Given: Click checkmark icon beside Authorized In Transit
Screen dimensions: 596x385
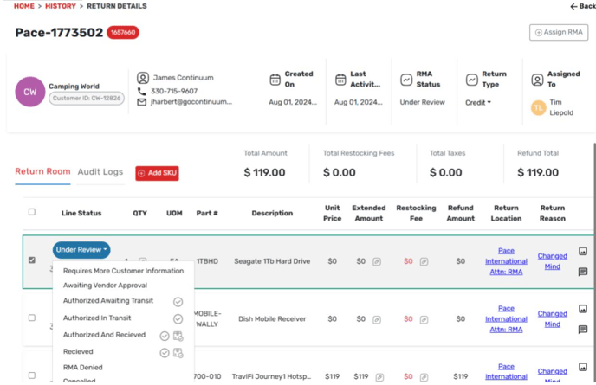Looking at the screenshot, I should pyautogui.click(x=178, y=319).
